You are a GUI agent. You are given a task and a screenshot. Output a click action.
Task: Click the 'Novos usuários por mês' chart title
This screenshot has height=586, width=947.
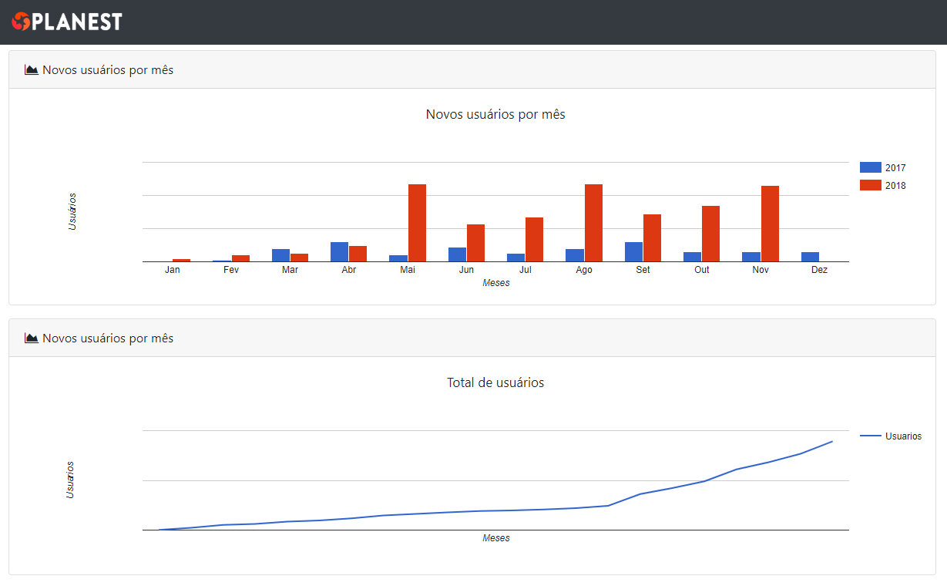(495, 113)
